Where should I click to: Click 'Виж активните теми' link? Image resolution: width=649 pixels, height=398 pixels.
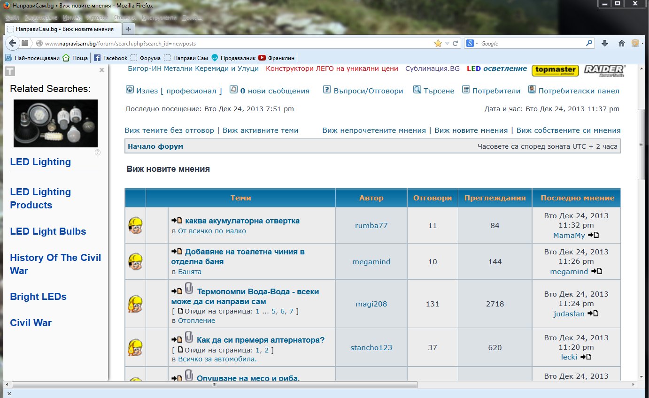pyautogui.click(x=260, y=130)
